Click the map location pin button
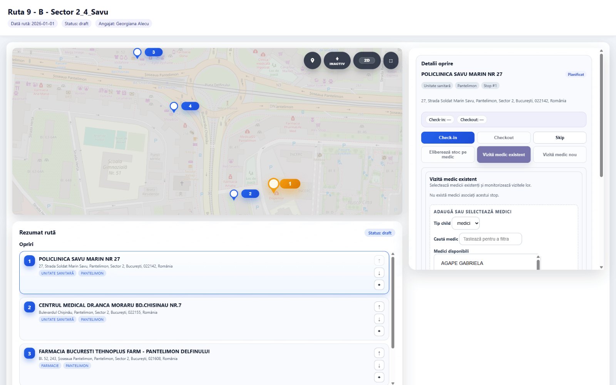This screenshot has width=616, height=385. pos(312,60)
